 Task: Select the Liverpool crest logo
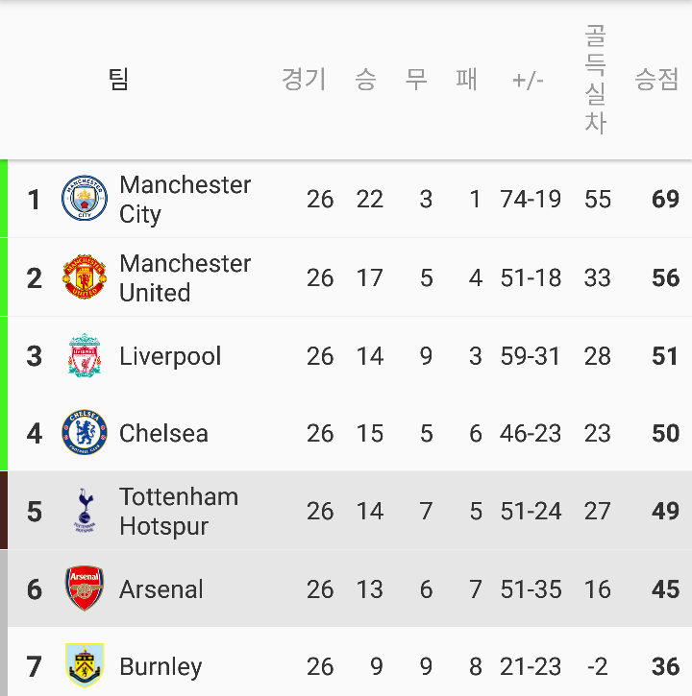coord(85,355)
